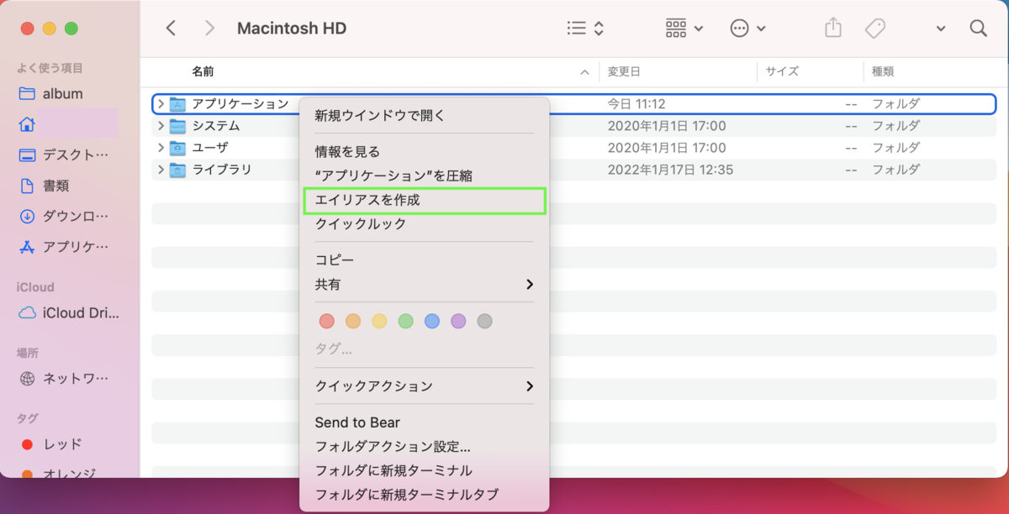The height and width of the screenshot is (514, 1009).
Task: Click the 今日 11:12 date cell
Action: click(637, 104)
